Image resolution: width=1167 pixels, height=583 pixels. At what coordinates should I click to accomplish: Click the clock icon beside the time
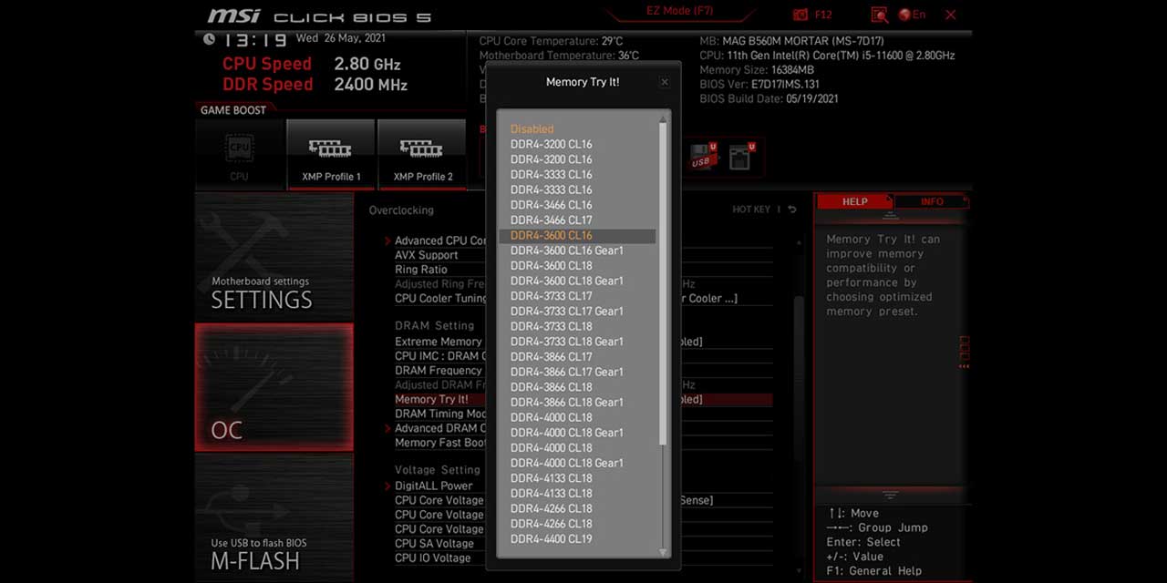[210, 39]
